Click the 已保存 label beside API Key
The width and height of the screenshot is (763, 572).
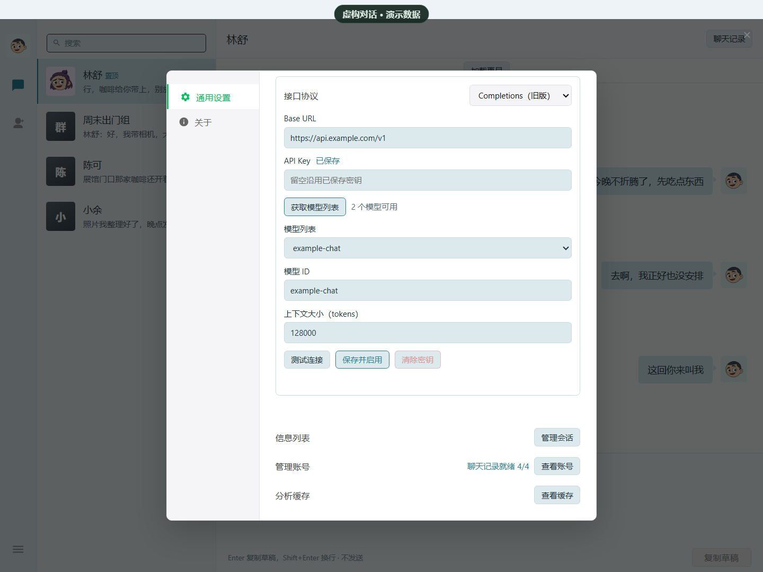point(328,160)
